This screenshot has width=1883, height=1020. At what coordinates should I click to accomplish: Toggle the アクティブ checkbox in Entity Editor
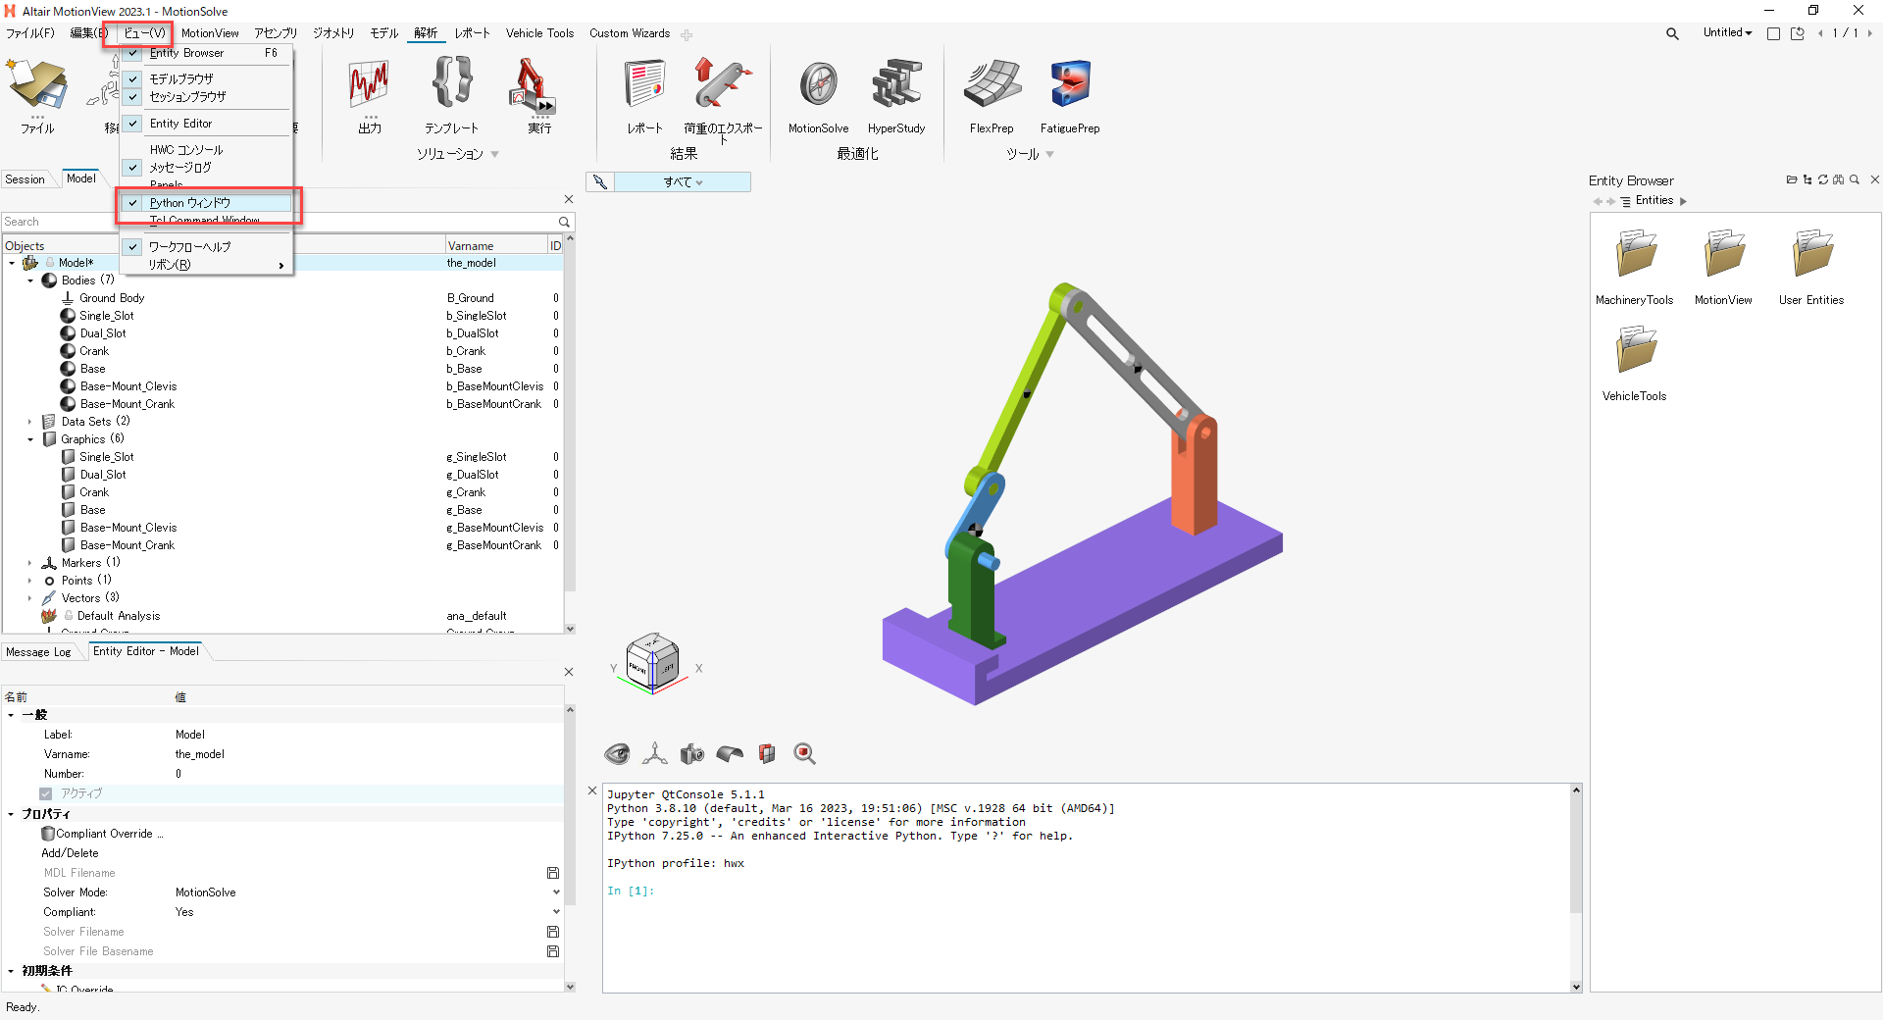(x=46, y=793)
